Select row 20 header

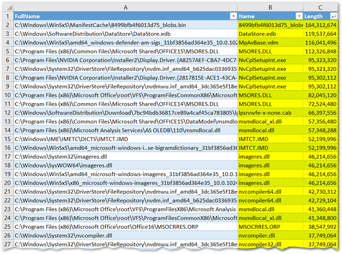click(x=8, y=183)
